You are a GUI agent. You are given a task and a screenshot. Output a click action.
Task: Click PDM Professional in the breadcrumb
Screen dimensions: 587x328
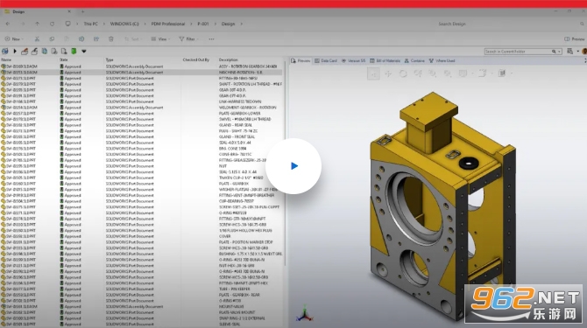click(x=168, y=24)
